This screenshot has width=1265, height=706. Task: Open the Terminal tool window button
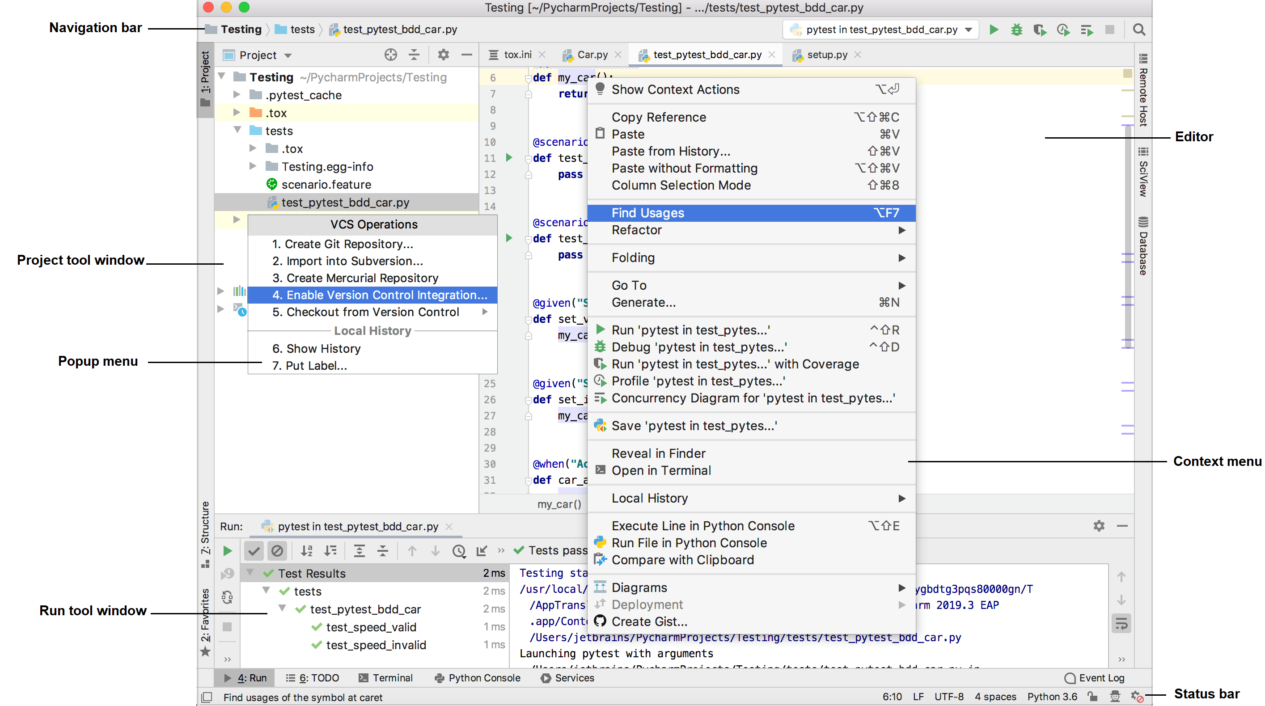click(x=385, y=677)
